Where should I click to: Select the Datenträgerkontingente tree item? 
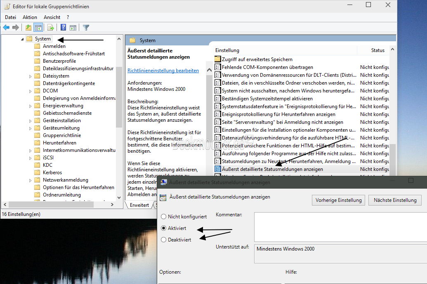pyautogui.click(x=68, y=83)
